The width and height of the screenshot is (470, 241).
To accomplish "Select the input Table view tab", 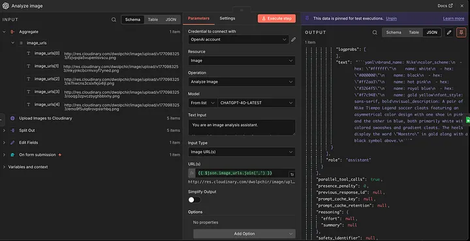I will pyautogui.click(x=153, y=20).
